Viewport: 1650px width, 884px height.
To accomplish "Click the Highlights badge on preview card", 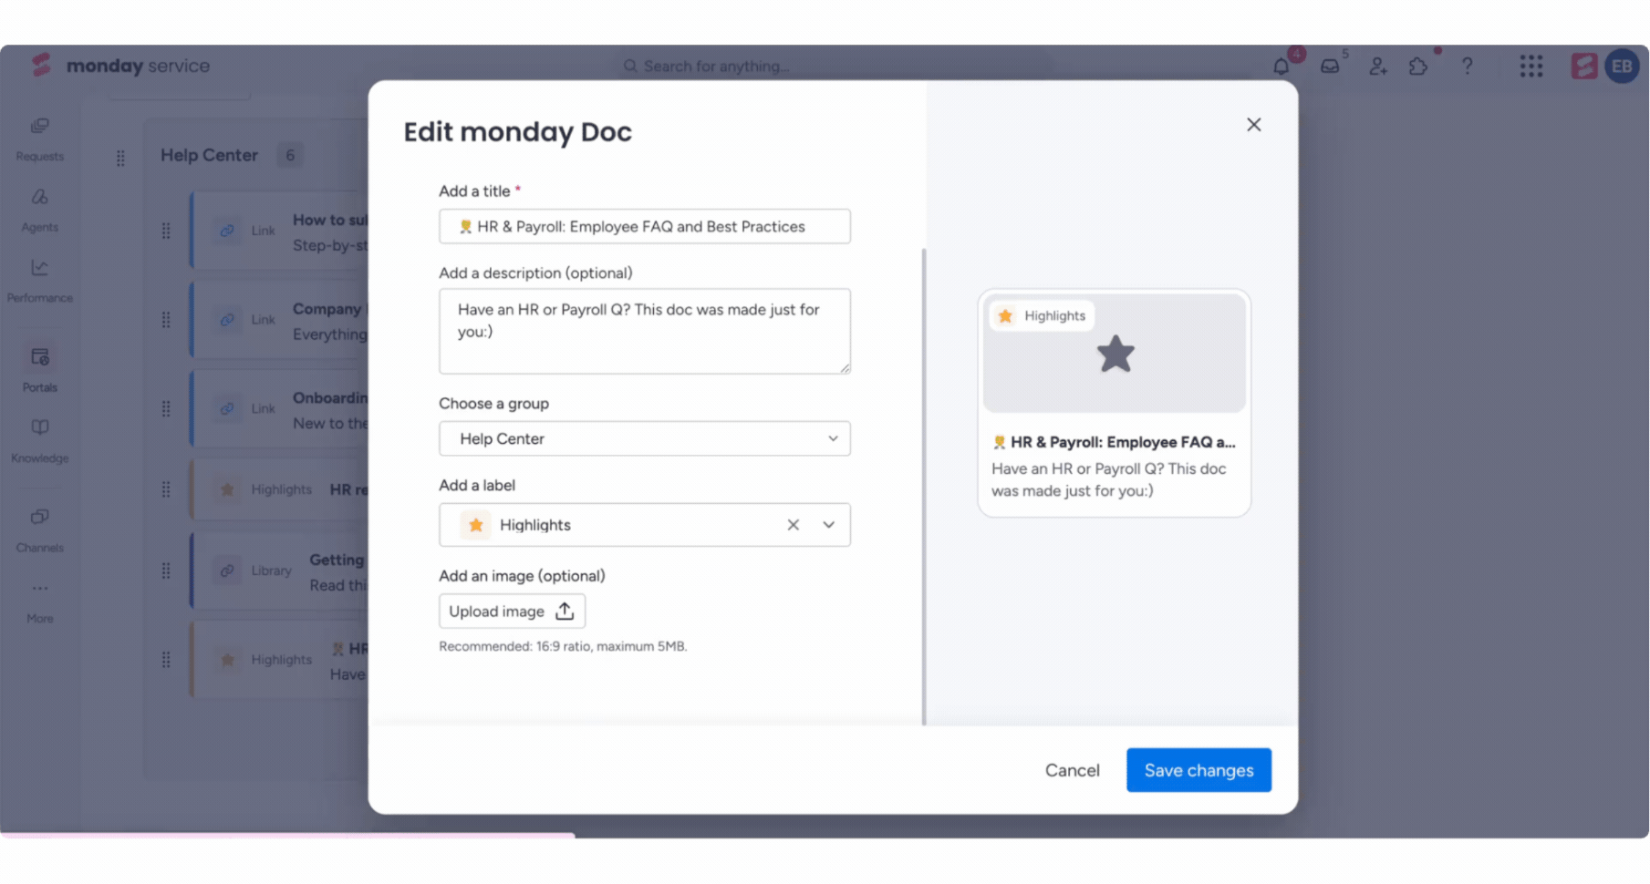I will [x=1043, y=315].
